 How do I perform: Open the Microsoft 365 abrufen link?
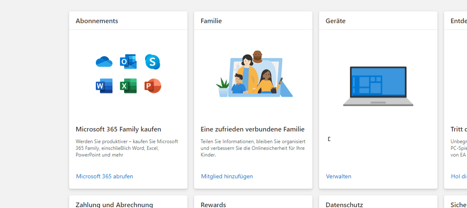[x=105, y=176]
